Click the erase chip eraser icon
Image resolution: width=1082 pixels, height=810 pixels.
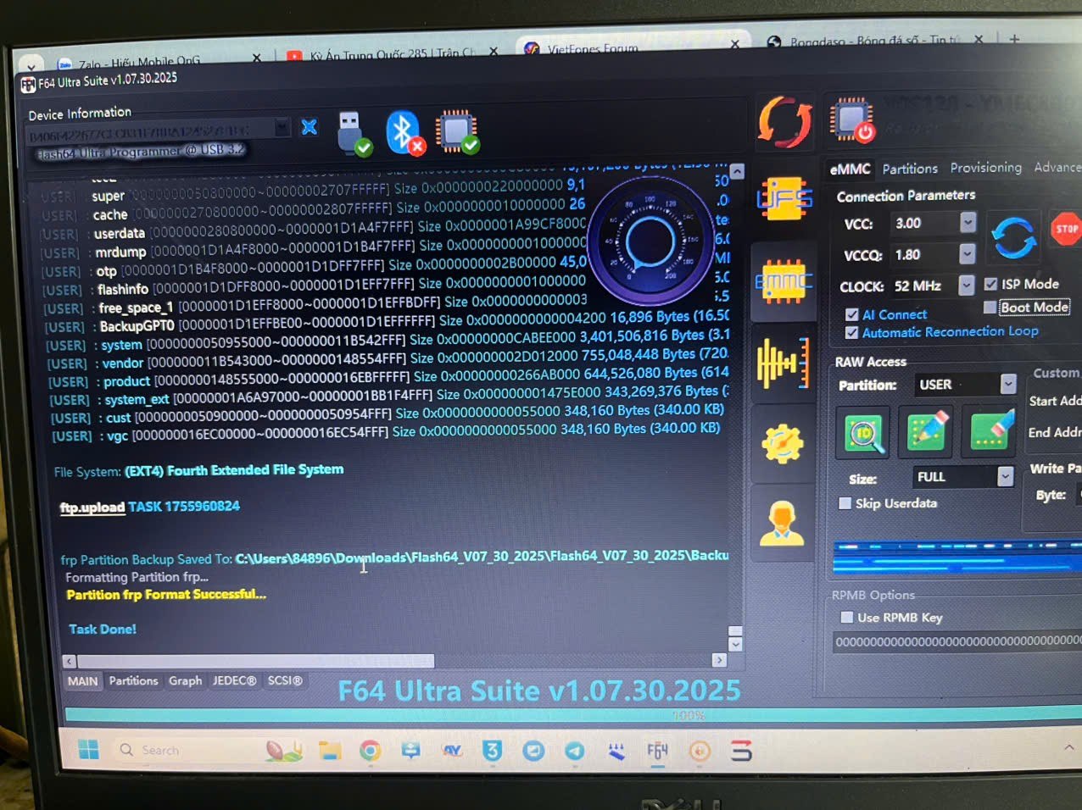point(990,430)
